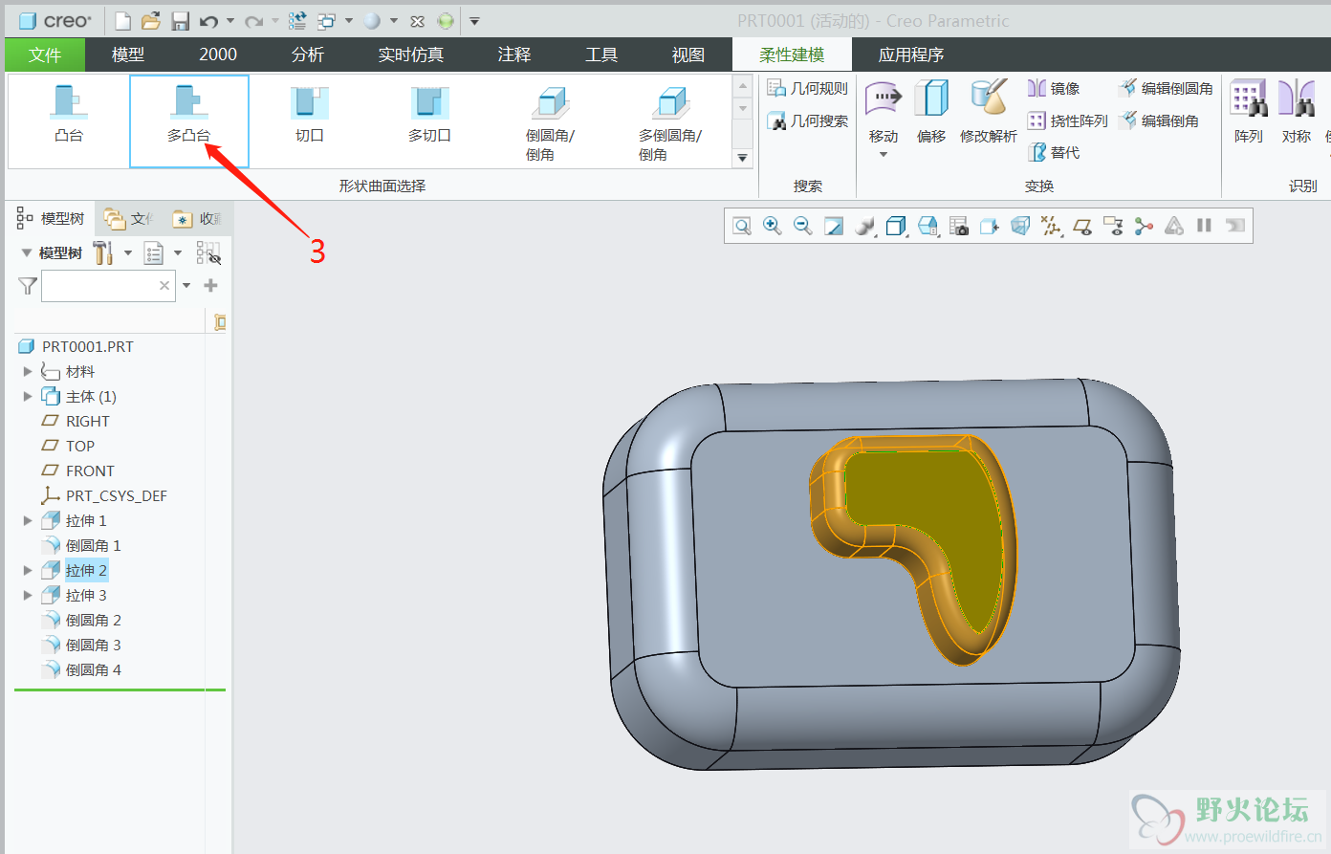Undo the last action

208,20
